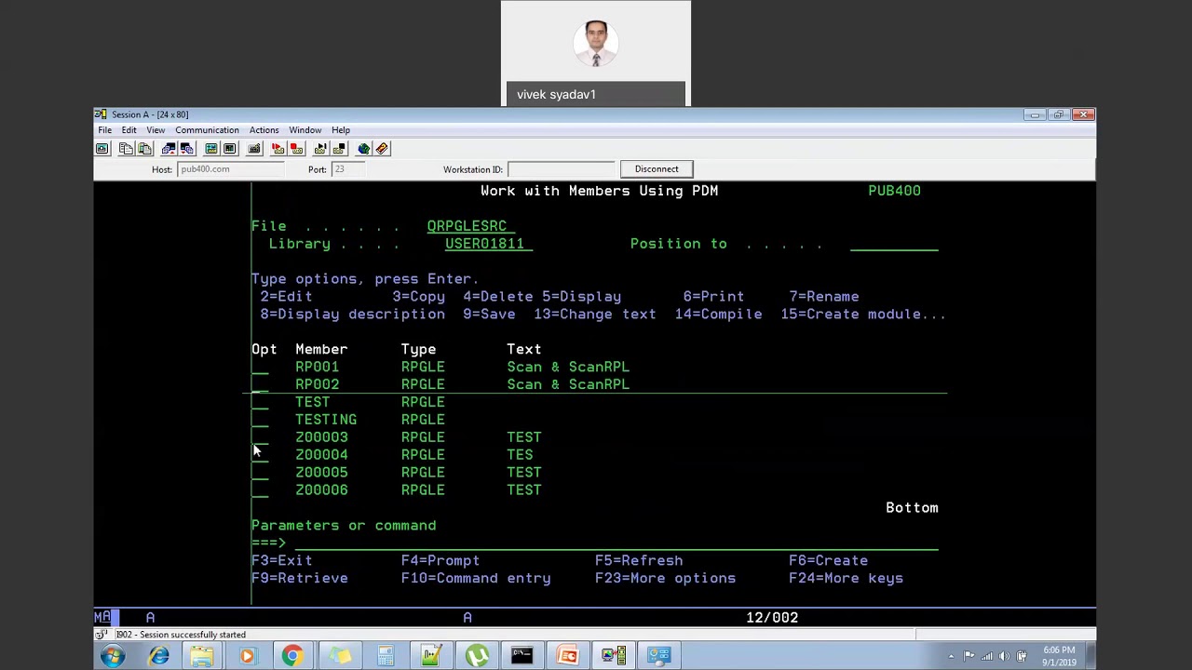This screenshot has width=1192, height=670.
Task: Click the Keyboard remap toolbar icon
Action: coord(254,149)
